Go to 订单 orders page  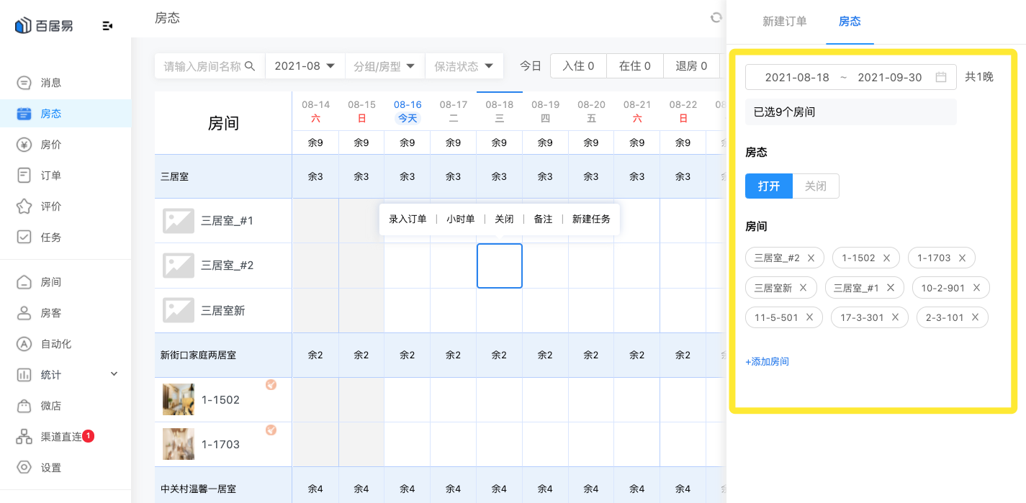pos(50,176)
